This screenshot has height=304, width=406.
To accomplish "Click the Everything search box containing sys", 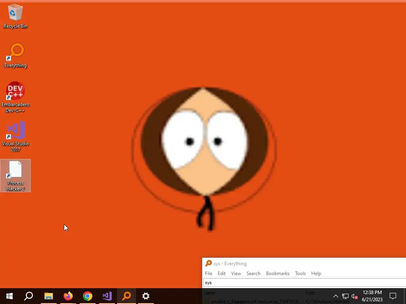I will 304,283.
